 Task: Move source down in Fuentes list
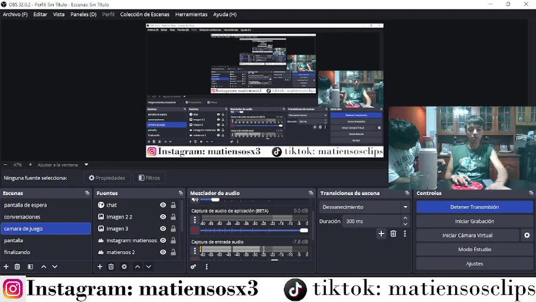[x=148, y=267]
